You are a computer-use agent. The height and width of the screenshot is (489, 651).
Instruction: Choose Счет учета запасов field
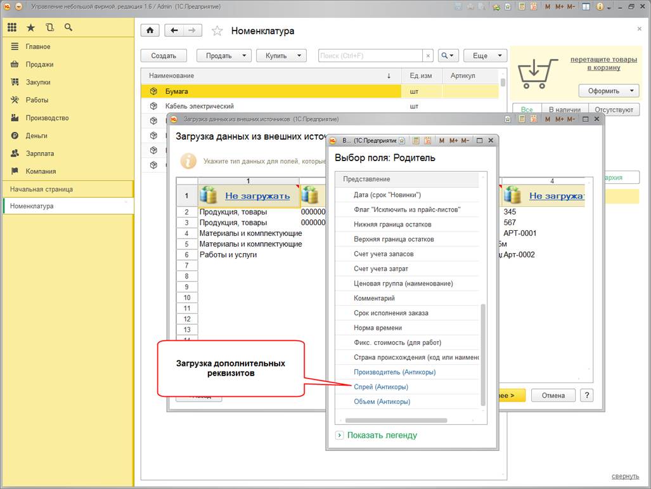[407, 254]
